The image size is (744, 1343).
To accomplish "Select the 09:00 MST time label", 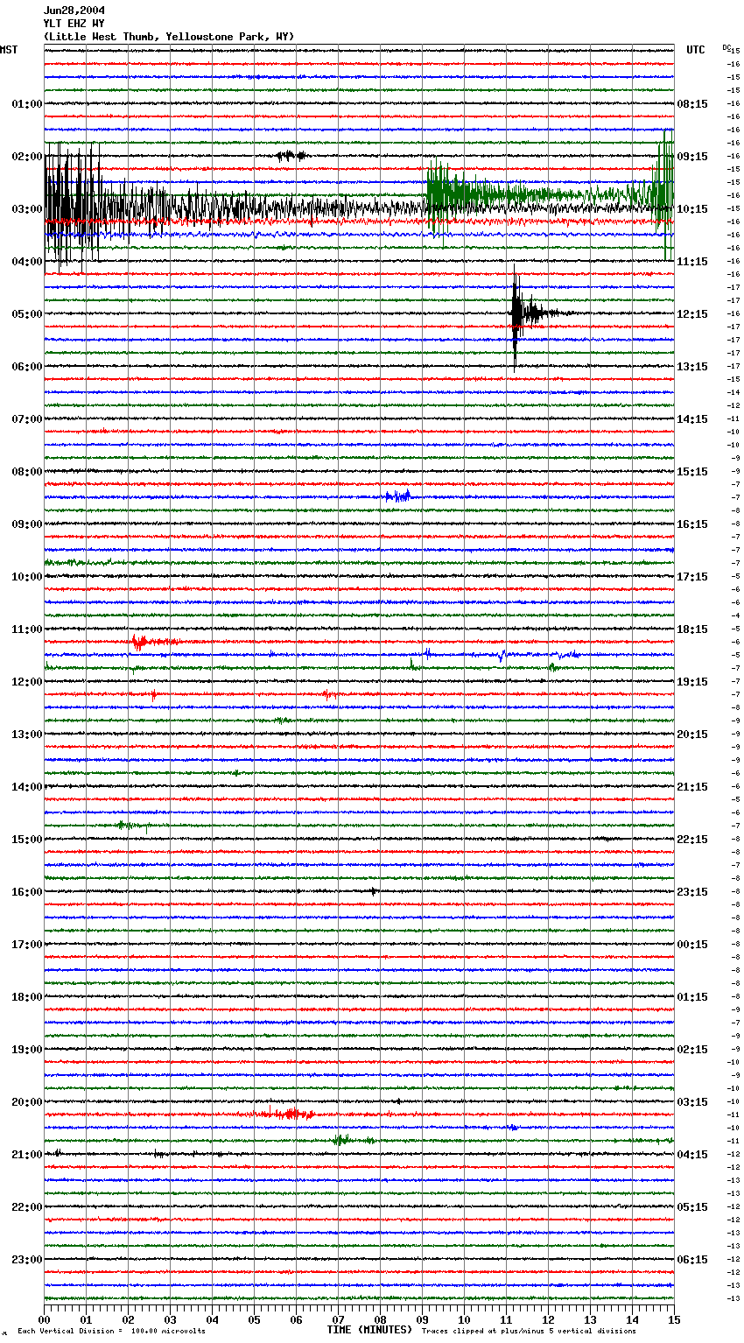I will tap(27, 524).
